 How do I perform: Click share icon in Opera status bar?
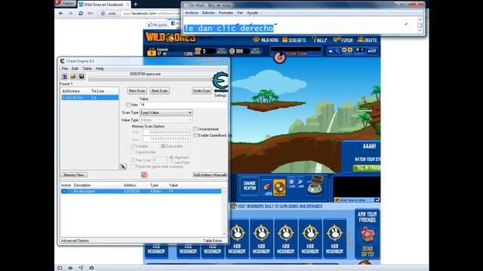point(81,268)
